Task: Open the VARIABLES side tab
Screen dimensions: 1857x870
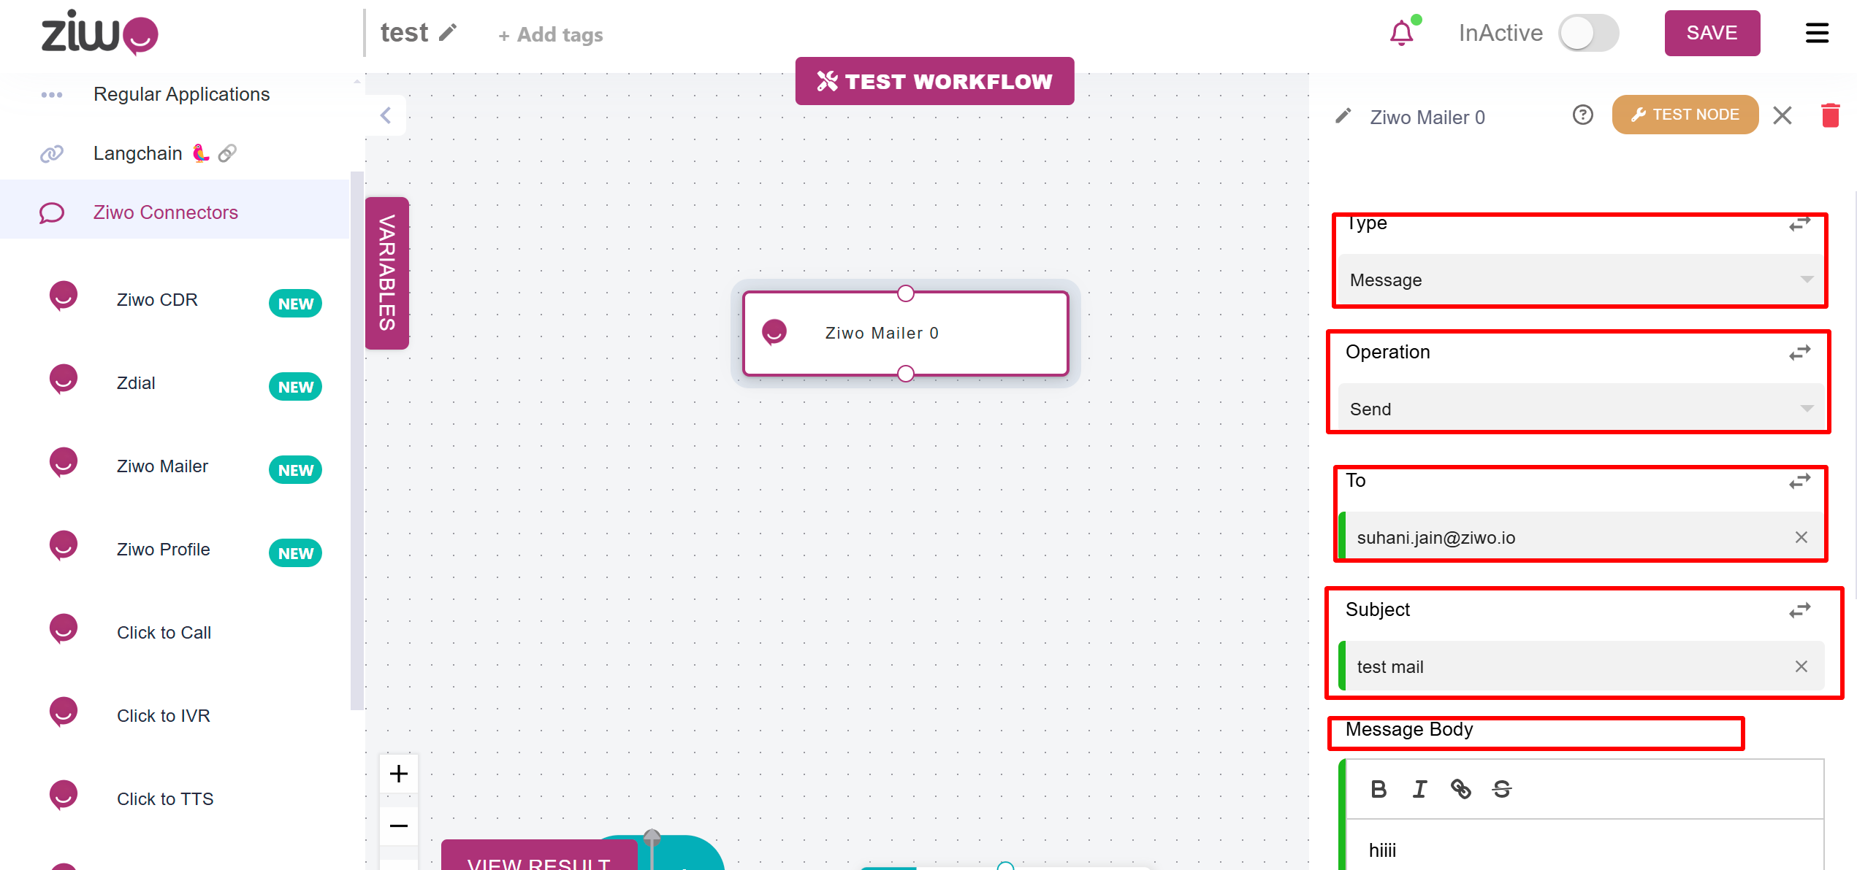Action: (387, 273)
